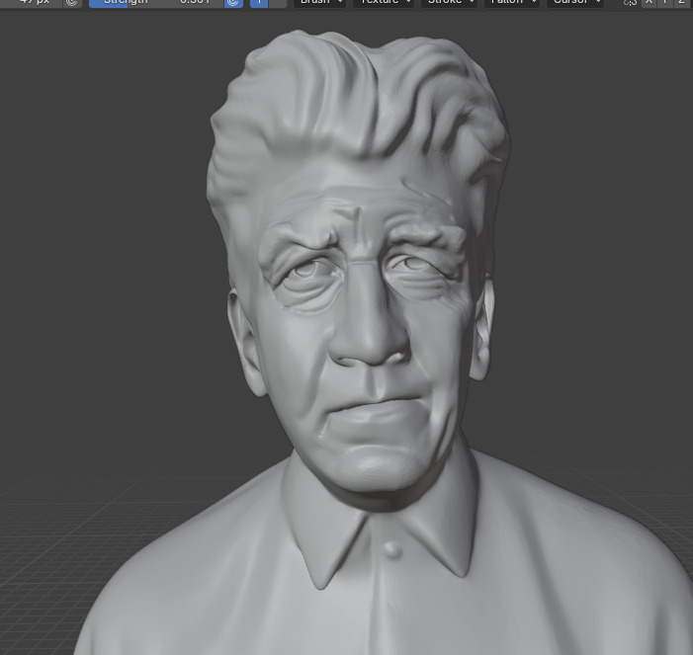Toggle Z axis symmetry
The width and height of the screenshot is (693, 655).
tap(682, 2)
